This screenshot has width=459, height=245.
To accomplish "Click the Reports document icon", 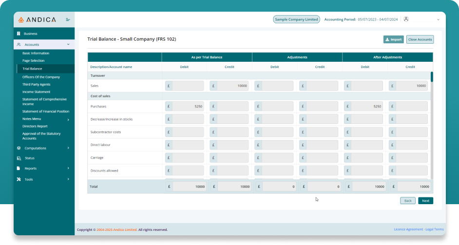I will tap(19, 169).
